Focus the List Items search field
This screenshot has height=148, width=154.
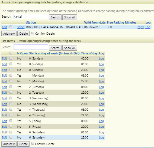point(31,47)
